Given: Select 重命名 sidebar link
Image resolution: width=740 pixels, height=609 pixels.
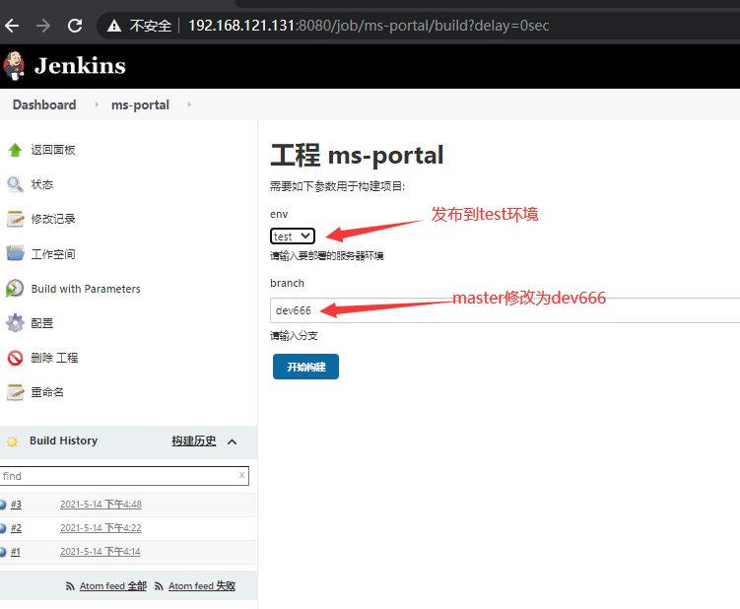Looking at the screenshot, I should [47, 392].
